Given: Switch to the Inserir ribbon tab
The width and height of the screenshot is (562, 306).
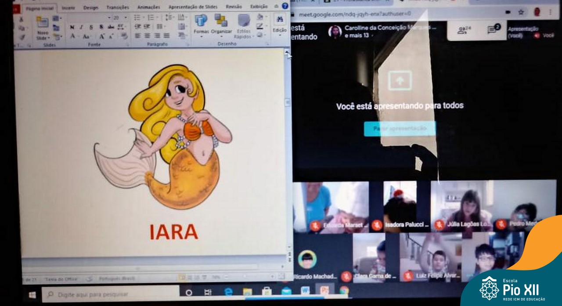Looking at the screenshot, I should point(68,8).
